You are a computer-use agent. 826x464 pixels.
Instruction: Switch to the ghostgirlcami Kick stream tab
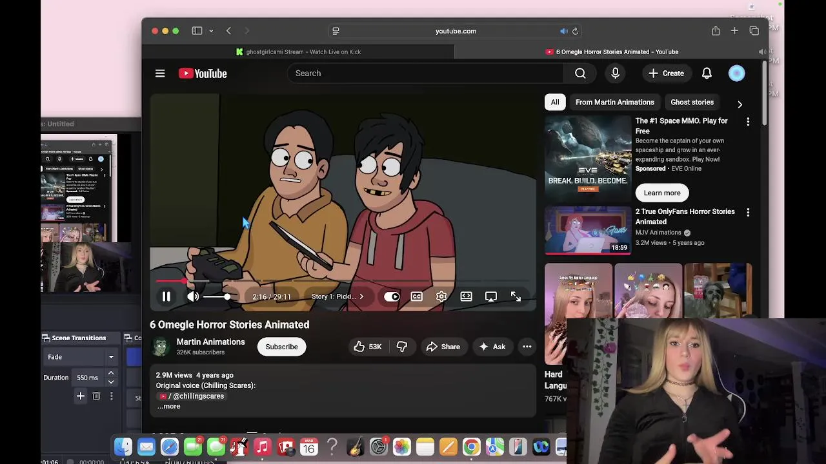pos(298,52)
